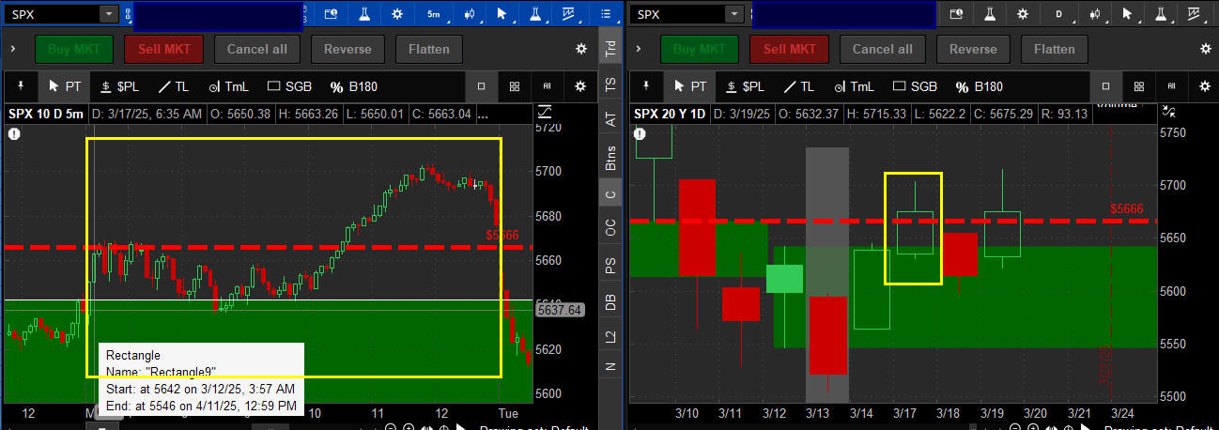
Task: Select the TL trendline drawing tool in left chart
Action: [x=173, y=86]
